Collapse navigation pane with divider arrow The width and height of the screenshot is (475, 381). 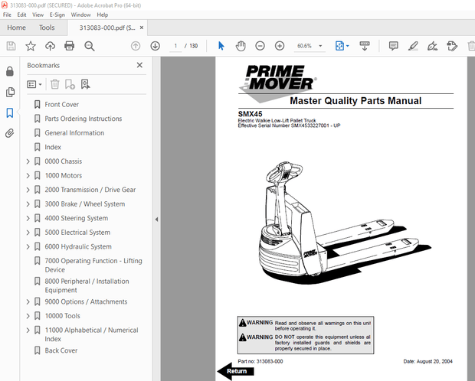[156, 219]
